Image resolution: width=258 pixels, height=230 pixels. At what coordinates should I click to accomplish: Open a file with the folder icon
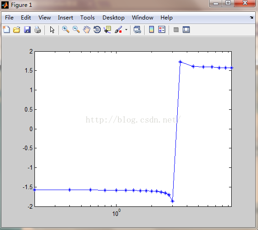coord(17,30)
